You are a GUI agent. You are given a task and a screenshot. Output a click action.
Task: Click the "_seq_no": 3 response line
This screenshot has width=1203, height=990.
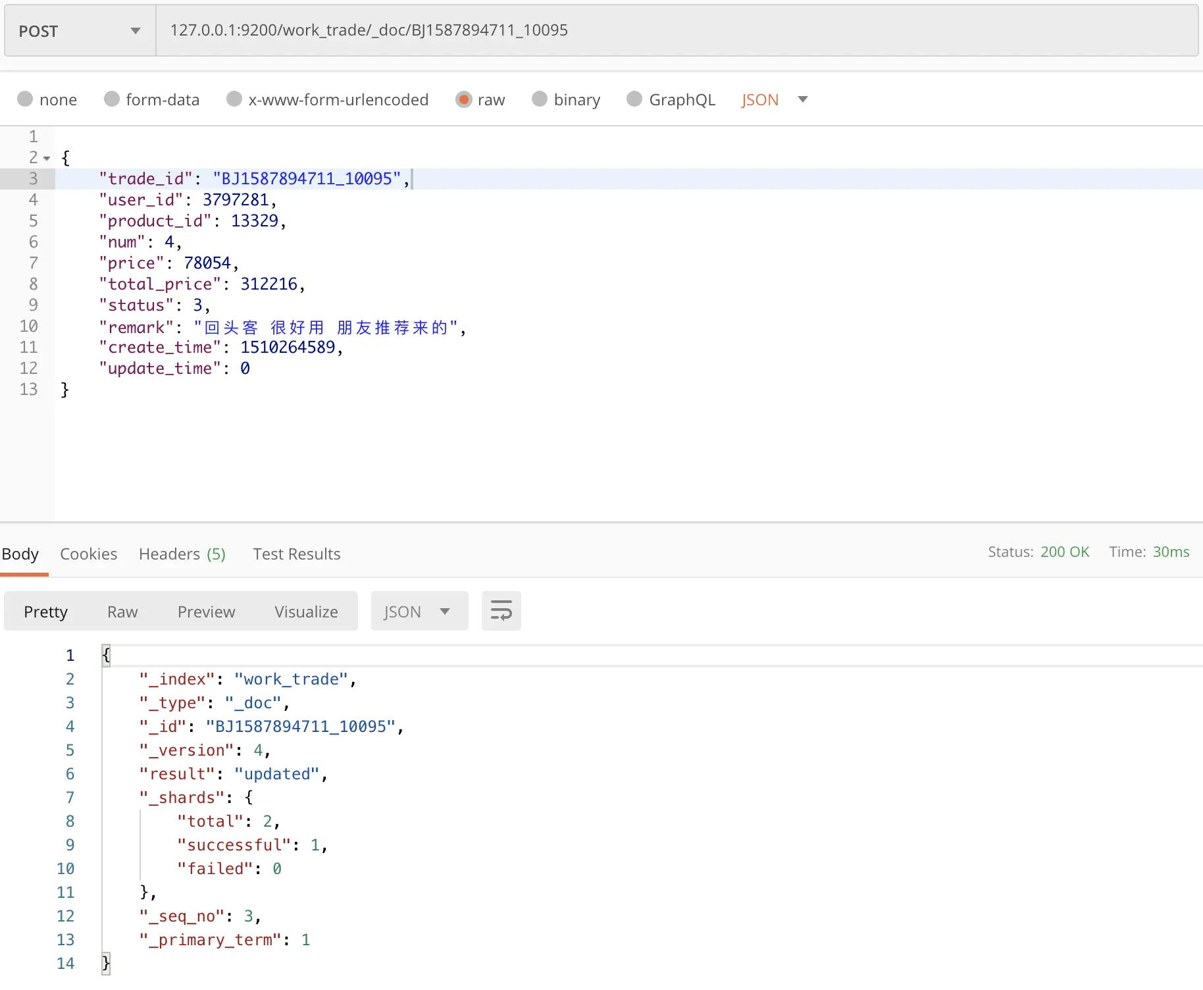click(x=201, y=916)
